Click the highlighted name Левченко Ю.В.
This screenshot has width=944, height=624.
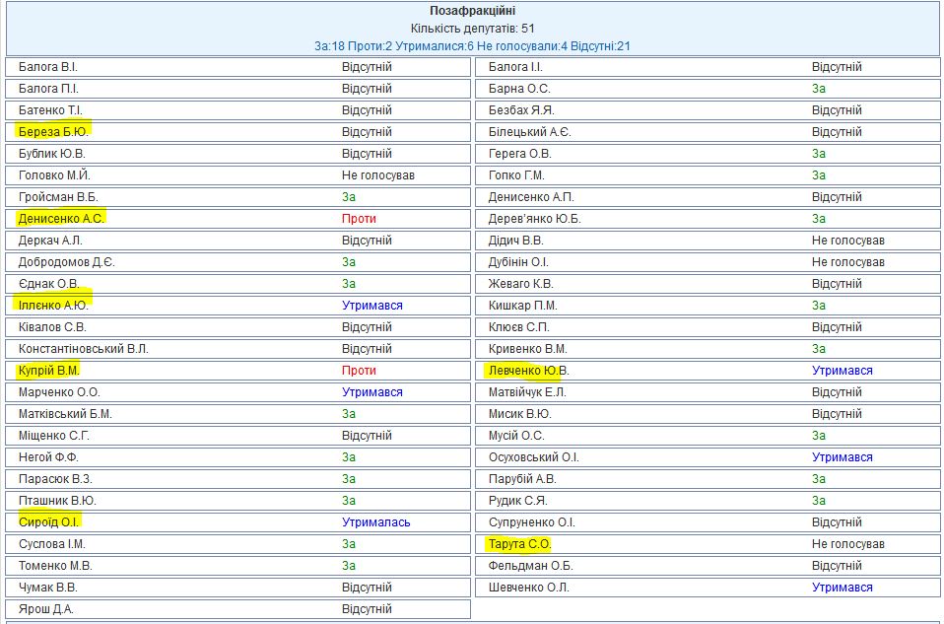pos(529,371)
